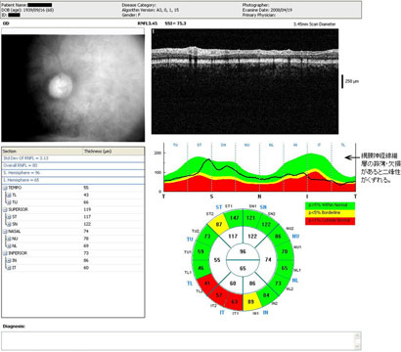This screenshot has height=352, width=401.
Task: Select the Section column header
Action: tap(42, 152)
